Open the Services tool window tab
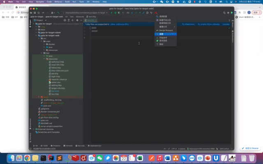The width and height of the screenshot is (263, 164). (x=80, y=146)
